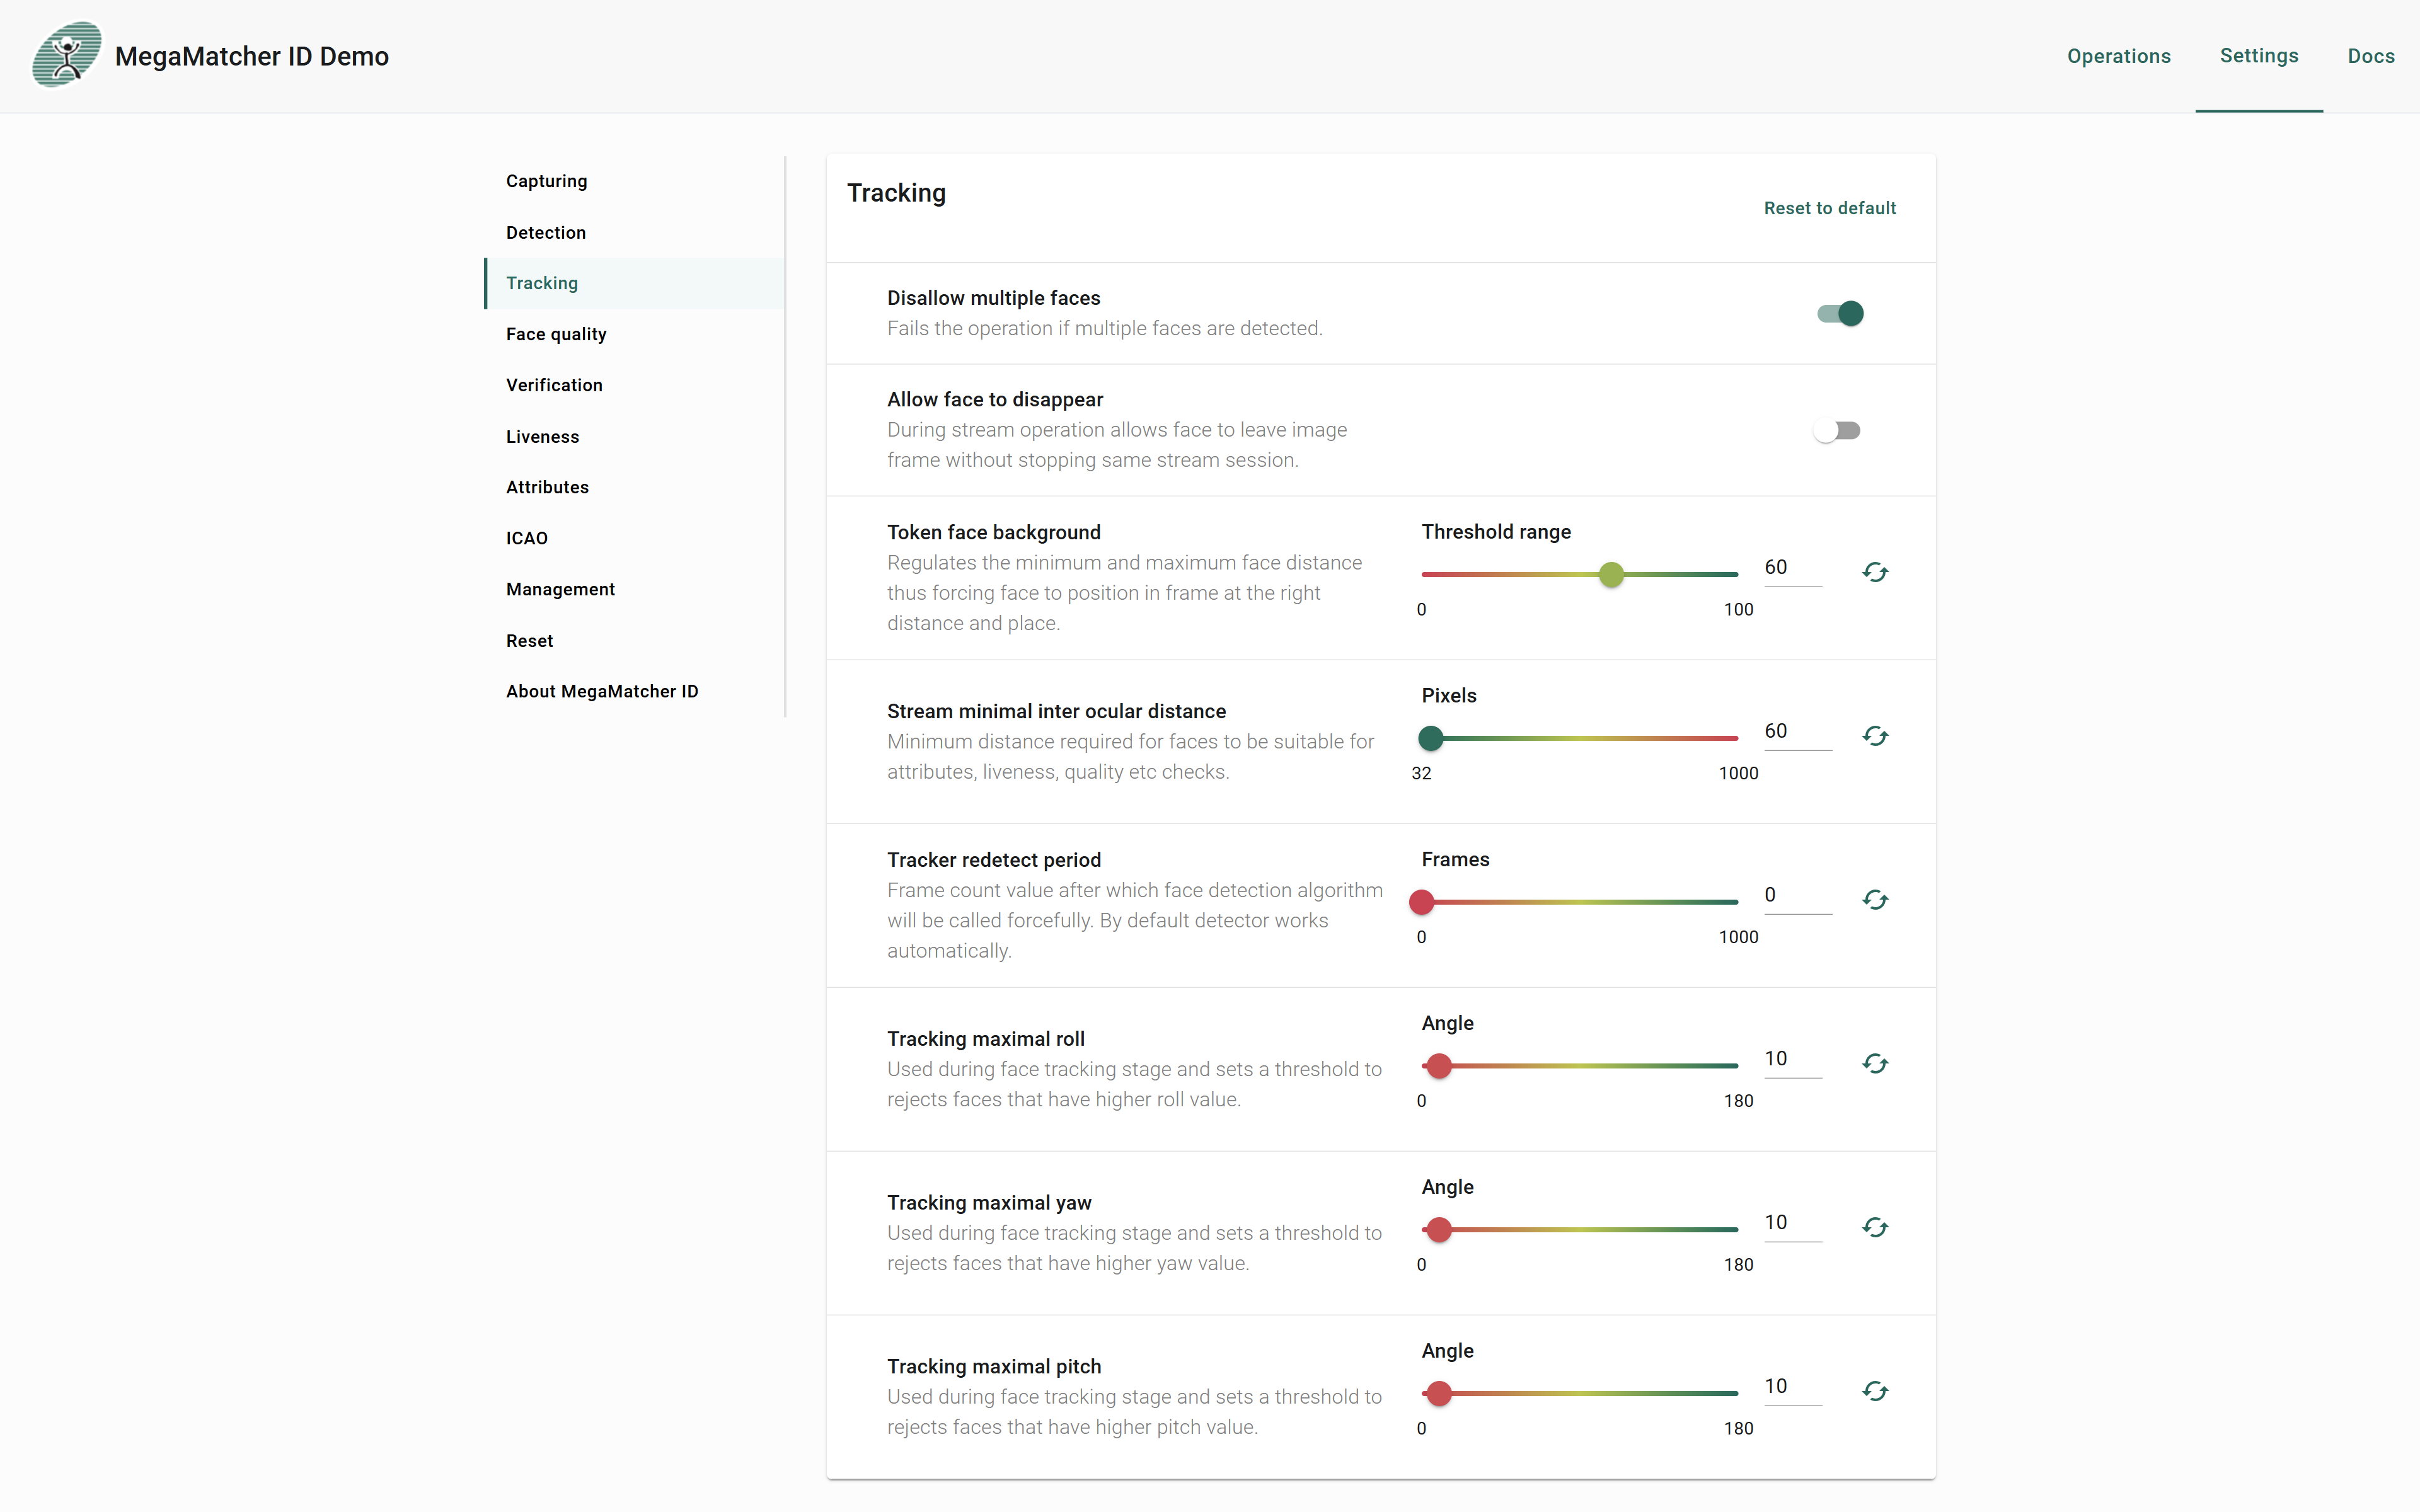The height and width of the screenshot is (1512, 2420).
Task: Click the Pixels slider label
Action: click(1449, 696)
